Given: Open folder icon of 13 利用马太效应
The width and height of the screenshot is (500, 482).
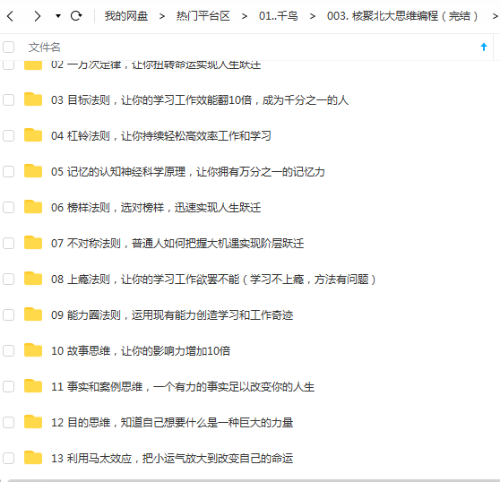Looking at the screenshot, I should [33, 458].
